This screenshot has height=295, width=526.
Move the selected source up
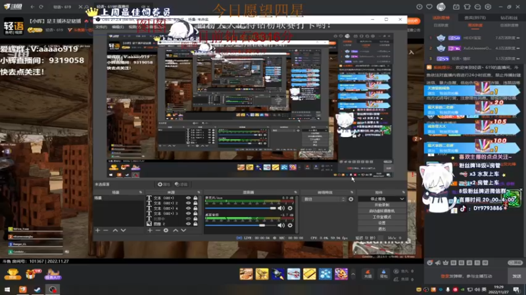175,231
